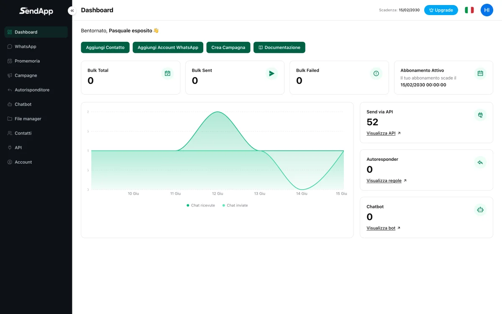Click the Abbonamento Attivo calendar icon
This screenshot has height=314, width=502.
480,73
